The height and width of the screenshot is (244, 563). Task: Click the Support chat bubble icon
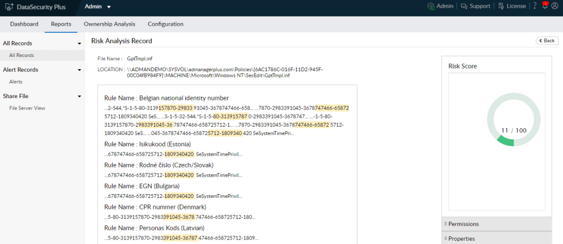tap(465, 7)
